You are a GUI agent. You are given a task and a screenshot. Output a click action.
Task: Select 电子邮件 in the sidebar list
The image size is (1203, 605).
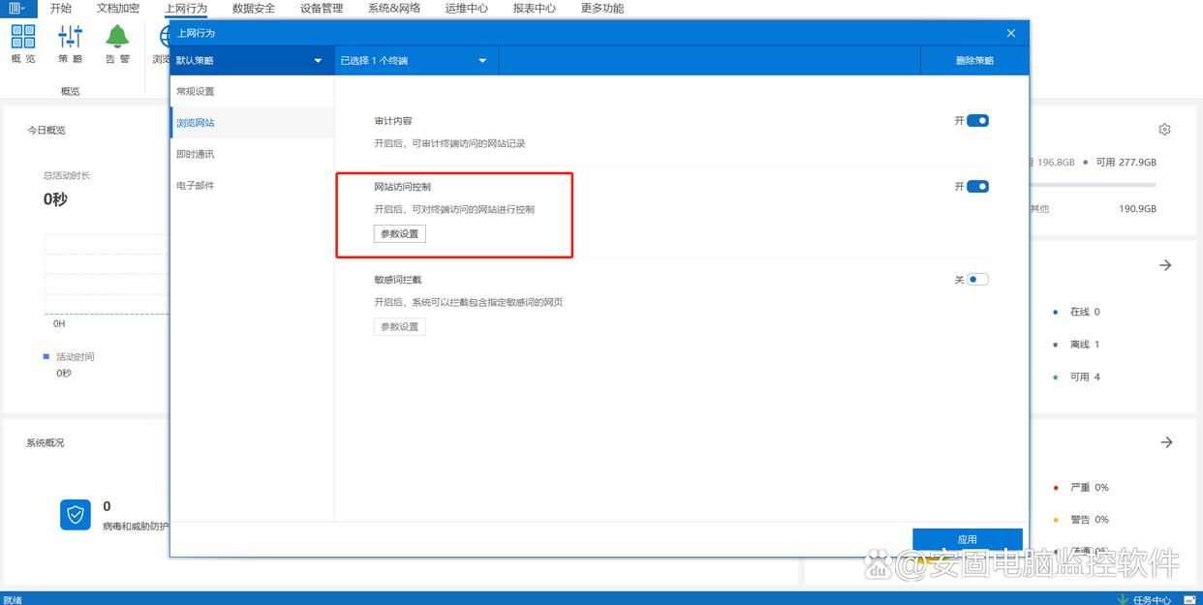coord(196,185)
